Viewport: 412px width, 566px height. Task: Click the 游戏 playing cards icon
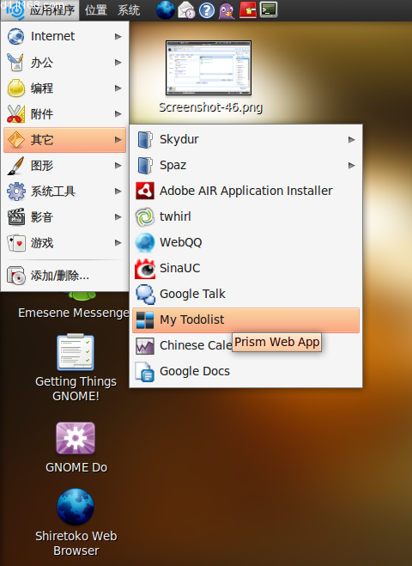click(x=15, y=243)
